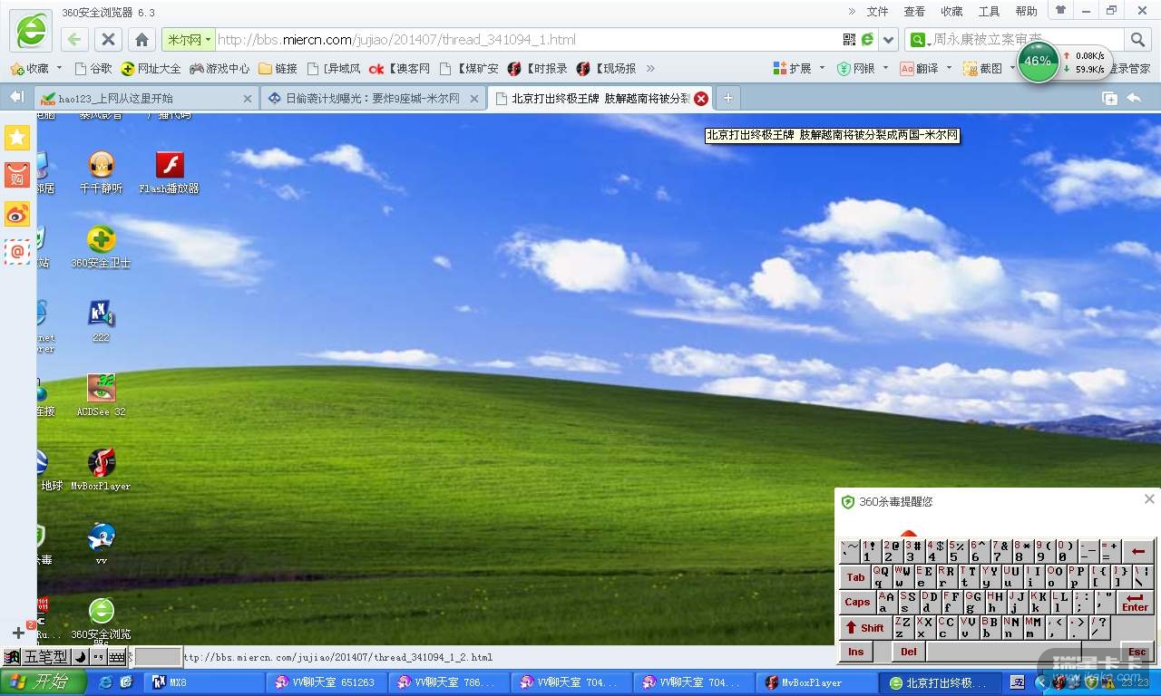The height and width of the screenshot is (696, 1161).
Task: Open a new tab with plus button
Action: 727,98
